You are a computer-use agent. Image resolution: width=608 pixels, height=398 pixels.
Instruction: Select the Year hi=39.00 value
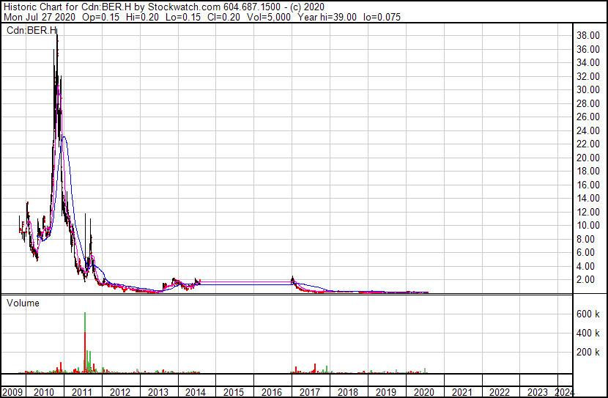point(327,17)
